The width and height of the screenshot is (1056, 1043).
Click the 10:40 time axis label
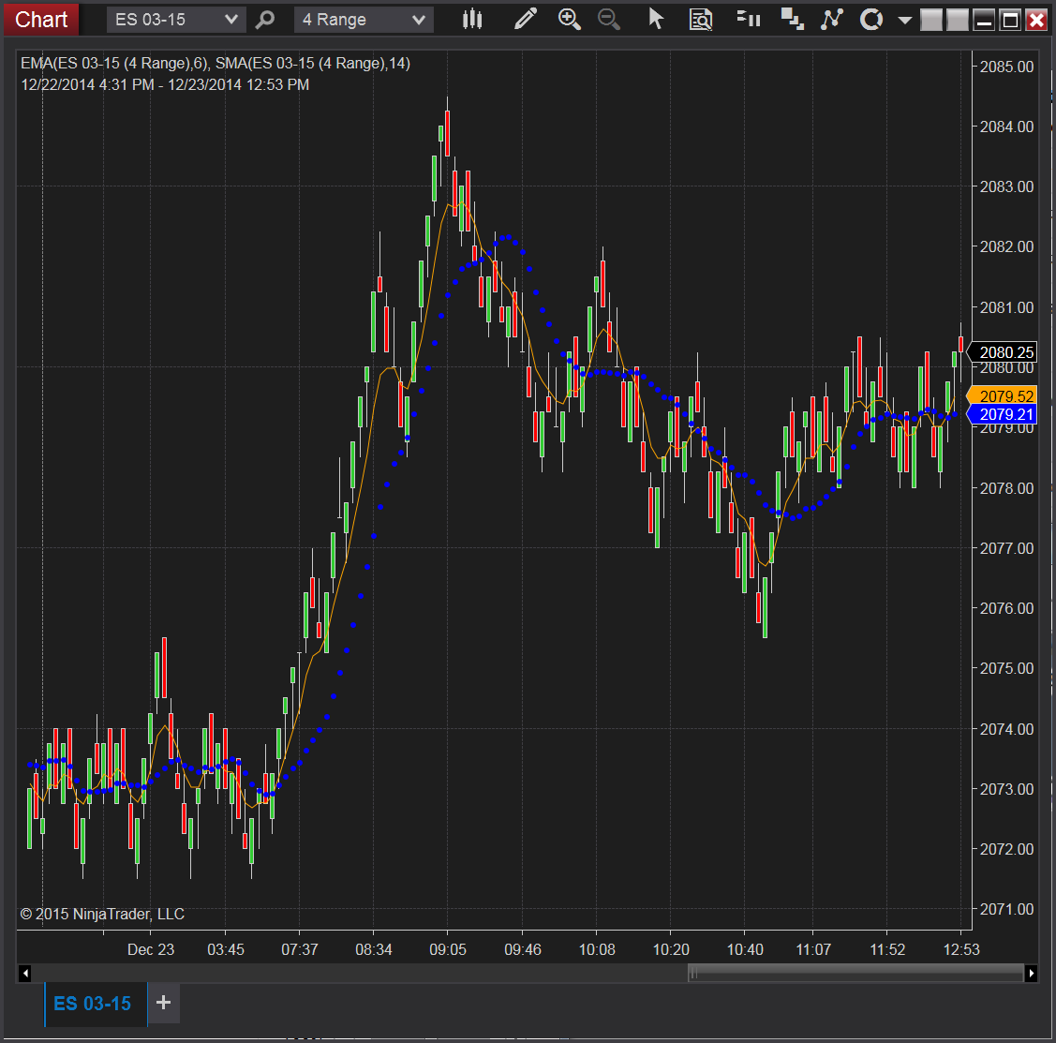pyautogui.click(x=745, y=949)
